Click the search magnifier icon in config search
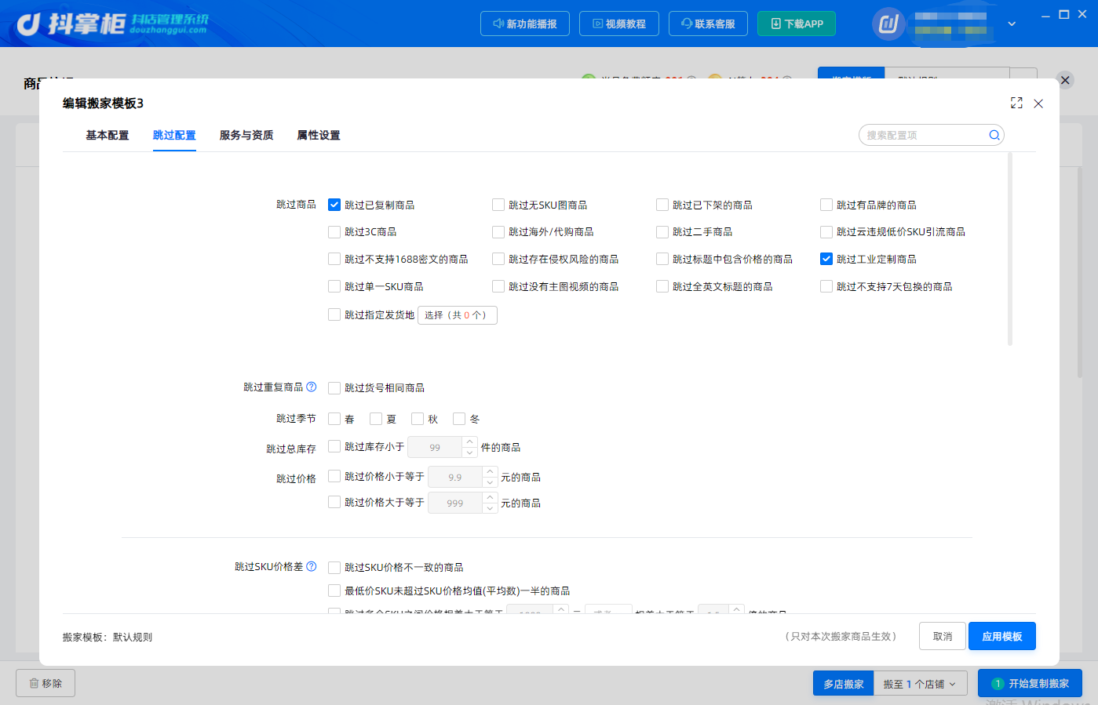Screen dimensions: 1098x705 click(994, 135)
